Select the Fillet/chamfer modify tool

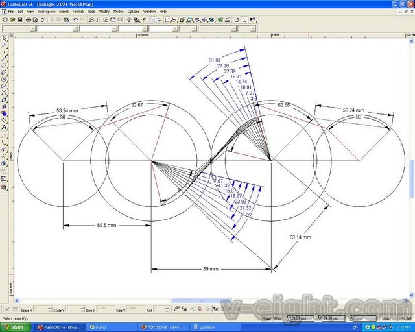click(4, 143)
